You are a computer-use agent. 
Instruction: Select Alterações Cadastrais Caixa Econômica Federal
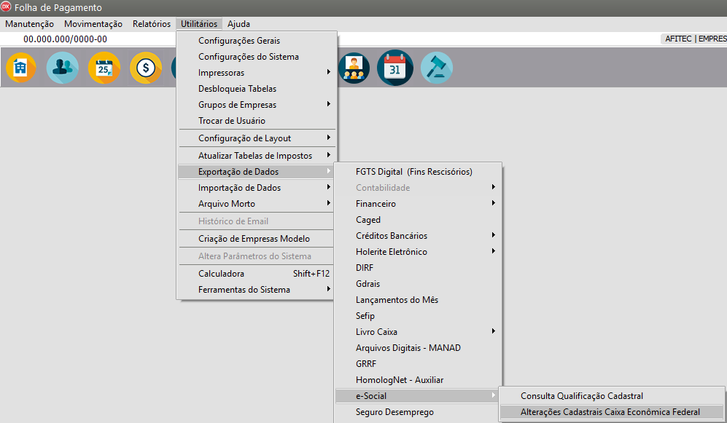tap(610, 412)
